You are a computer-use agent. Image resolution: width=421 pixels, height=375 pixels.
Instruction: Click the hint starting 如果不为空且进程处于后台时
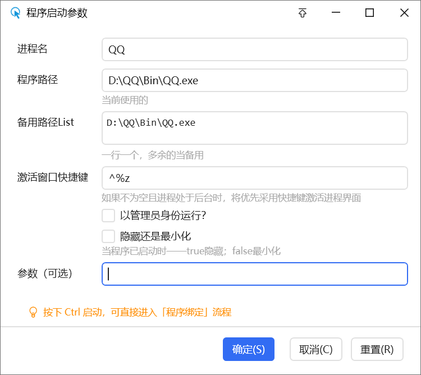pyautogui.click(x=231, y=198)
